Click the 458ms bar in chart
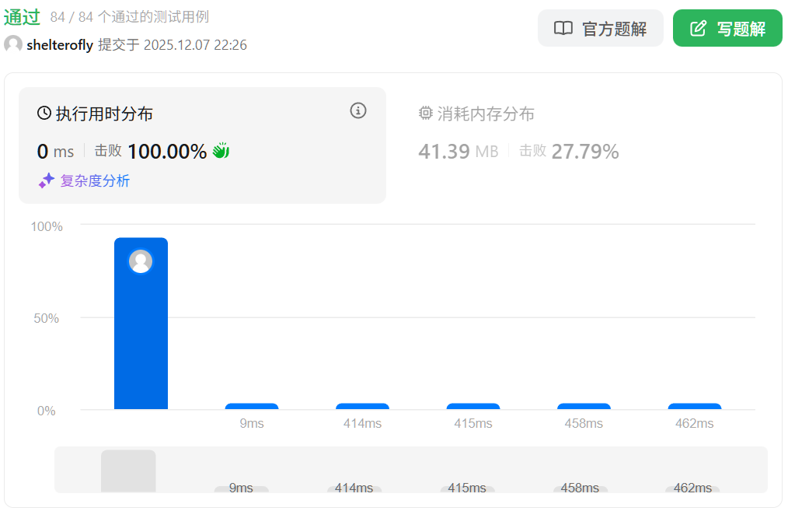 (x=584, y=406)
